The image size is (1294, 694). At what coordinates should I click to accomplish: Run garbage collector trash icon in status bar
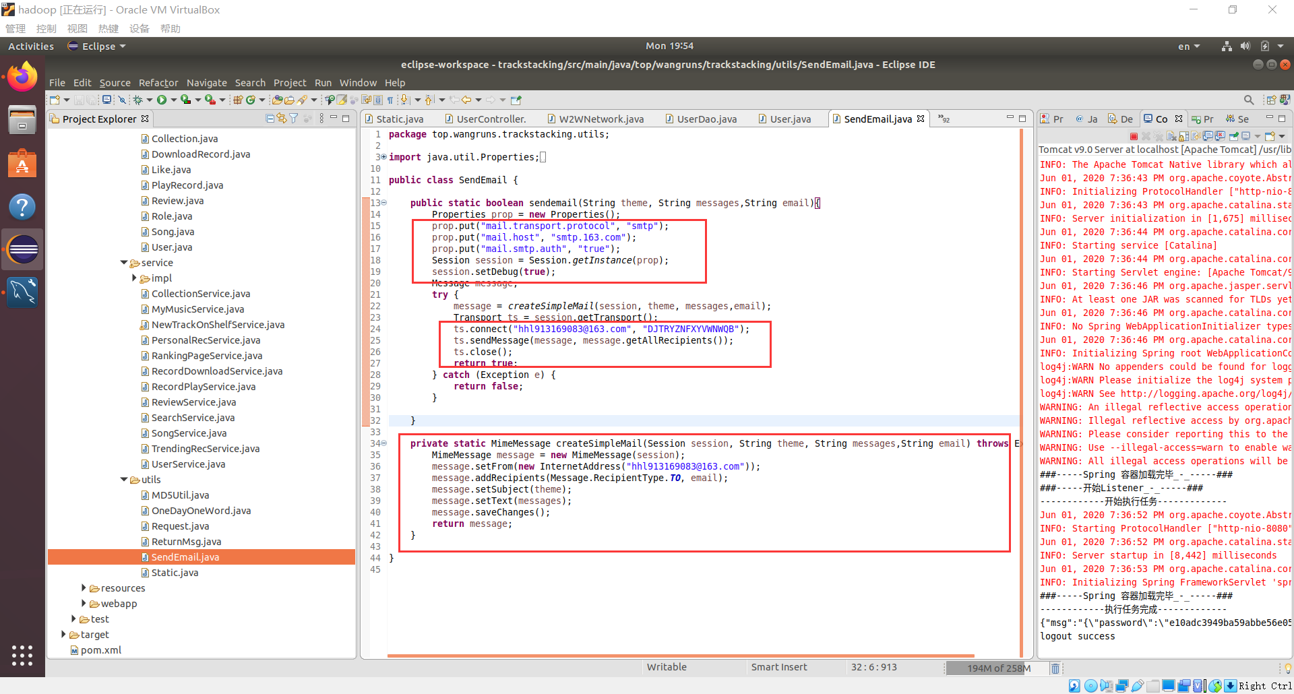(1055, 668)
